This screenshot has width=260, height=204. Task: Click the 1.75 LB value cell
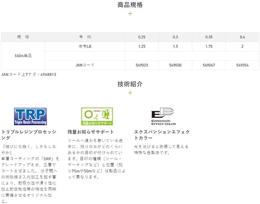tap(209, 46)
